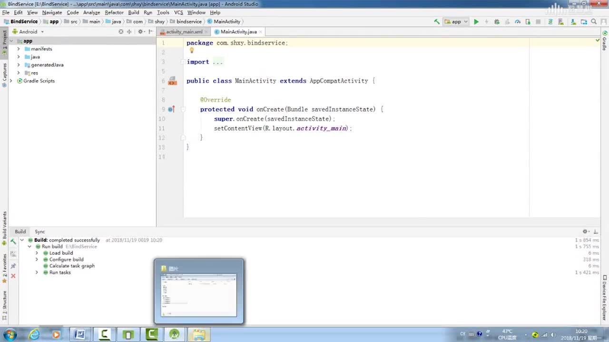Open the Android project view dropdown

(28, 32)
